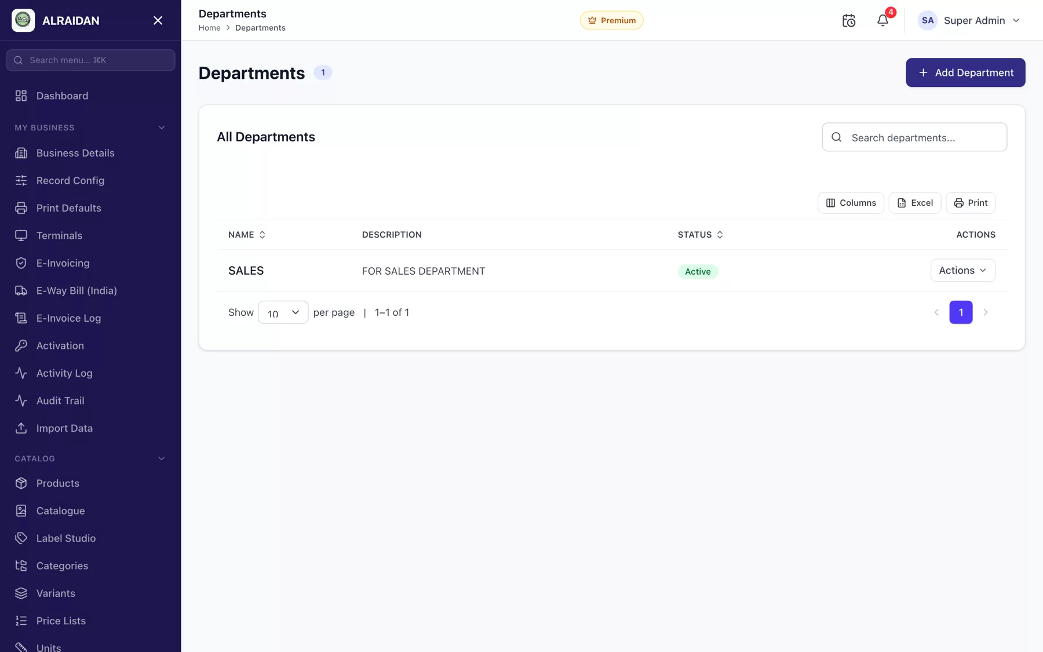Click the Activation key icon
Viewport: 1043px width, 652px height.
[x=21, y=345]
